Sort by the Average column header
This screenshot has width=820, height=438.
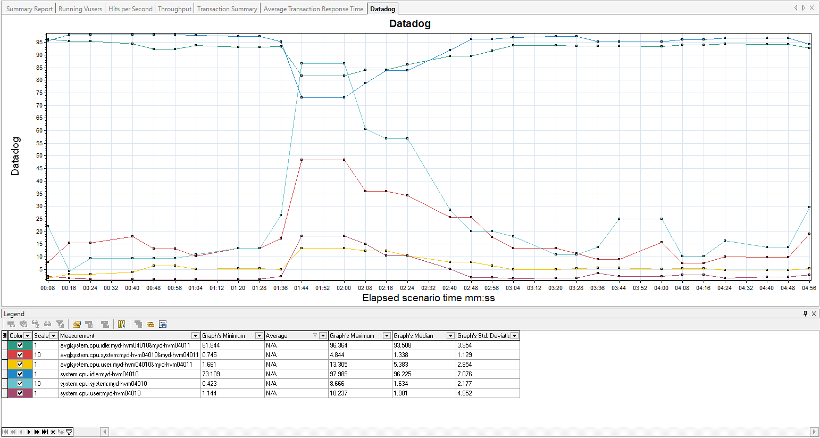pyautogui.click(x=287, y=336)
